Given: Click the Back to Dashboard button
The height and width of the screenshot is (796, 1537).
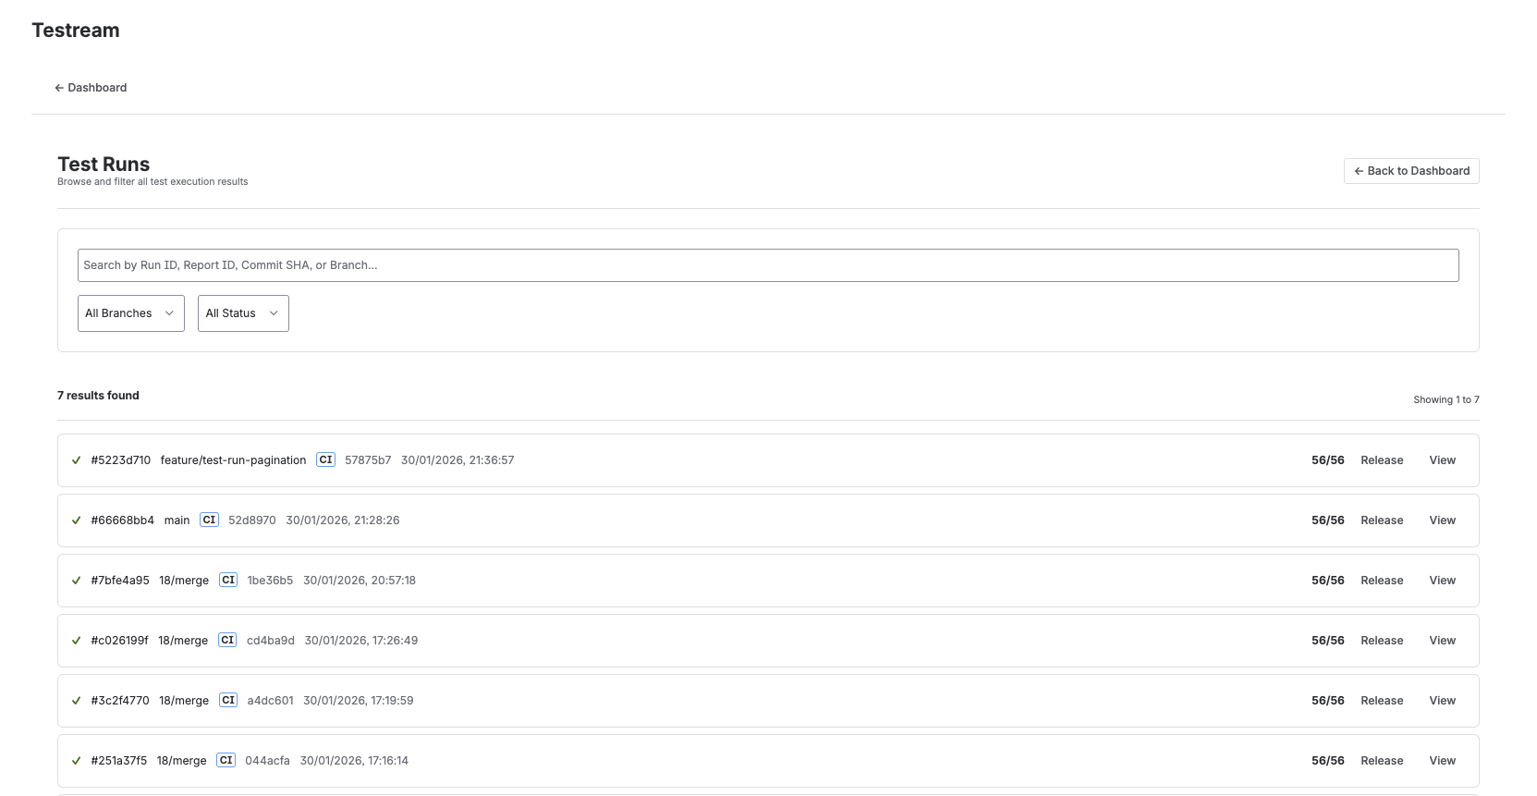Looking at the screenshot, I should click(1411, 171).
